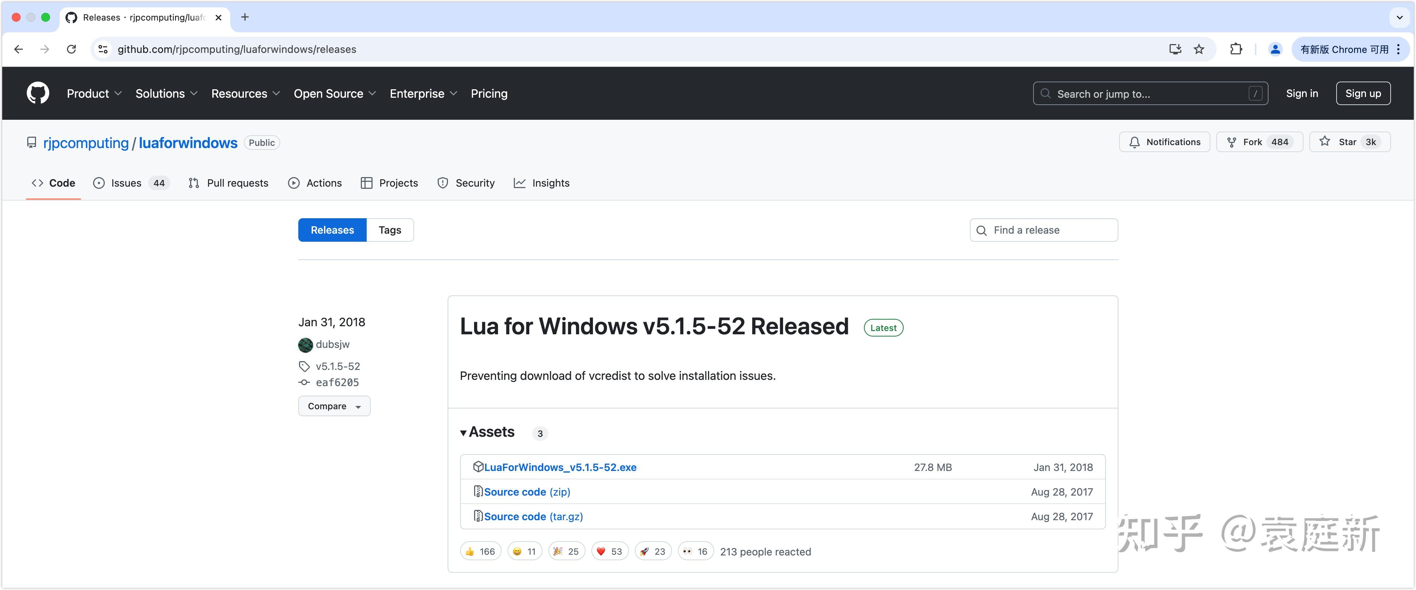Open the Chrome extensions puzzle icon
Viewport: 1416px width, 590px height.
[1236, 49]
